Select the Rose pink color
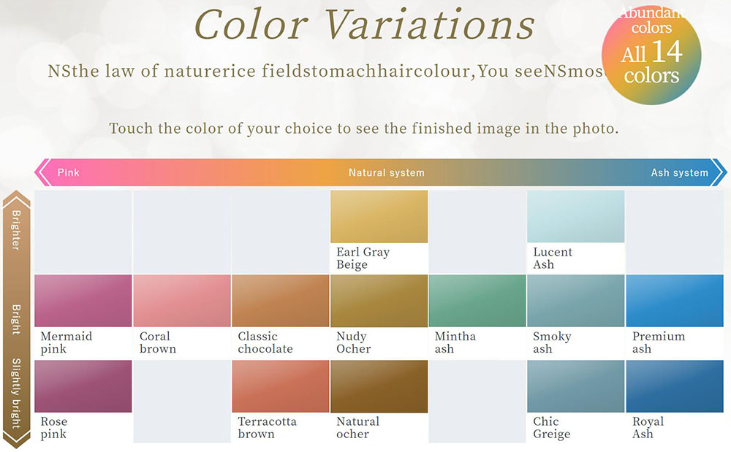The height and width of the screenshot is (452, 731). (83, 386)
